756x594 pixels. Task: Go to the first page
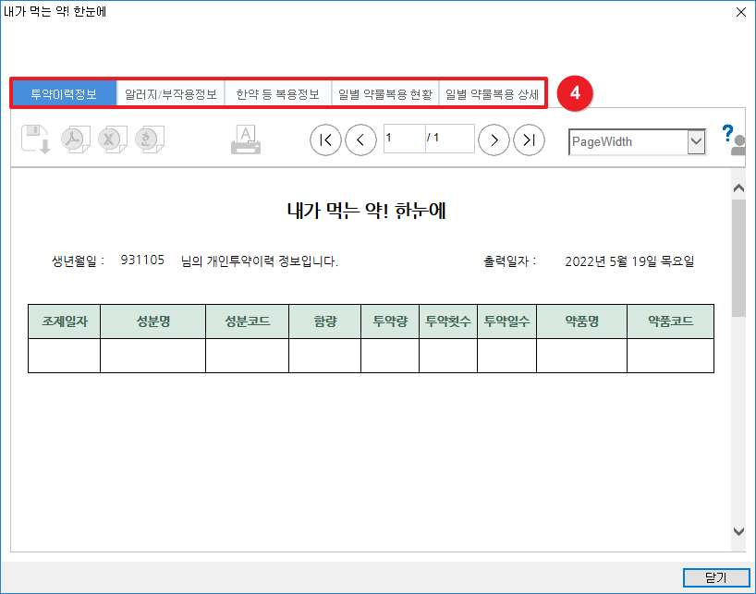[x=324, y=139]
